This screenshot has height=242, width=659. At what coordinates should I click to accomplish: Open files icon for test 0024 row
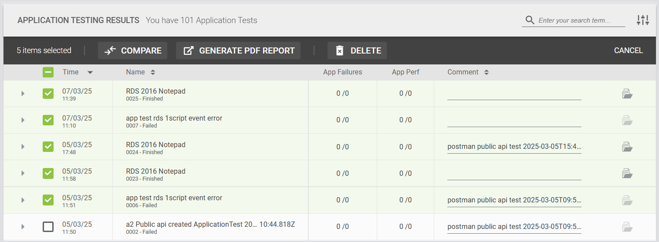[x=627, y=147]
